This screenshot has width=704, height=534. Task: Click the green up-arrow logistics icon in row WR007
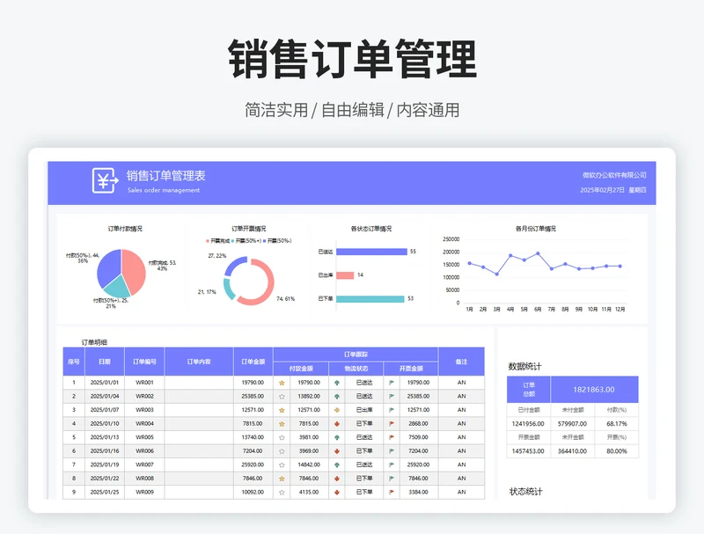point(337,465)
